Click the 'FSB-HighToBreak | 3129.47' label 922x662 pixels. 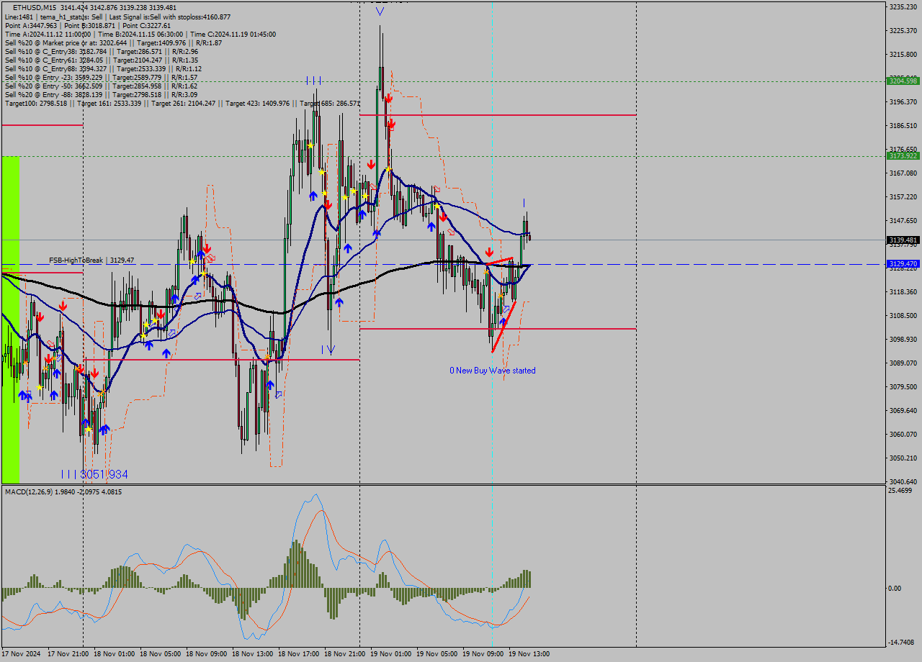point(91,260)
